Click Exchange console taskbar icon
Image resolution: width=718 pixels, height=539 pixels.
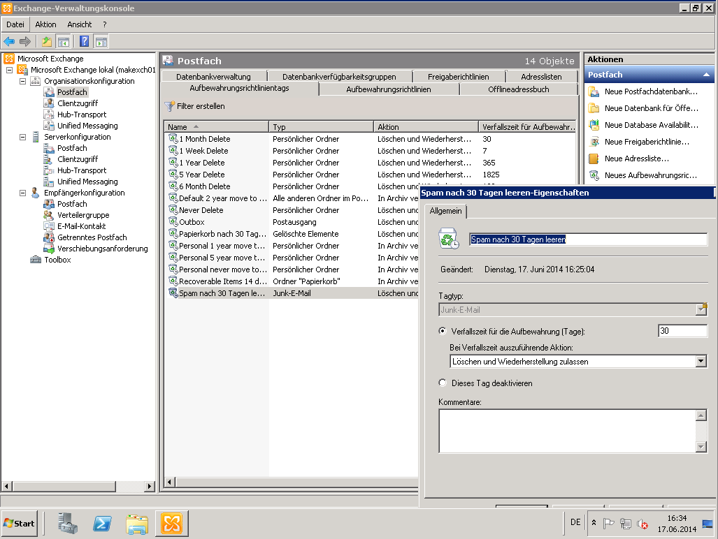pos(172,524)
